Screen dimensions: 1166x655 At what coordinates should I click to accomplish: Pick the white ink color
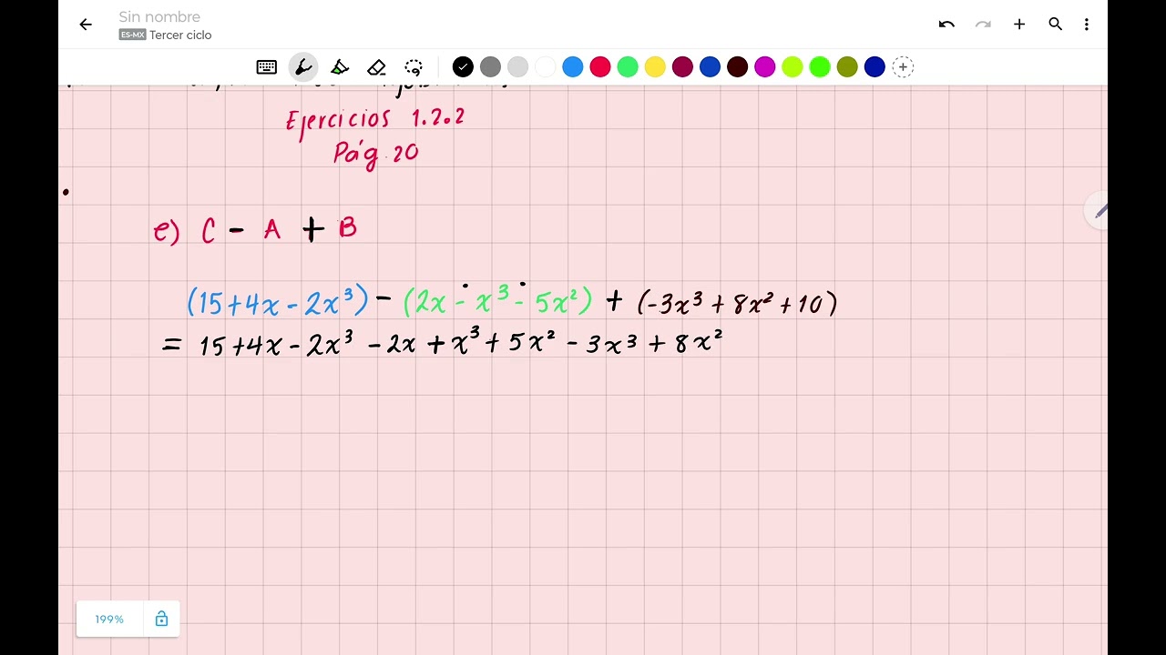pos(545,66)
